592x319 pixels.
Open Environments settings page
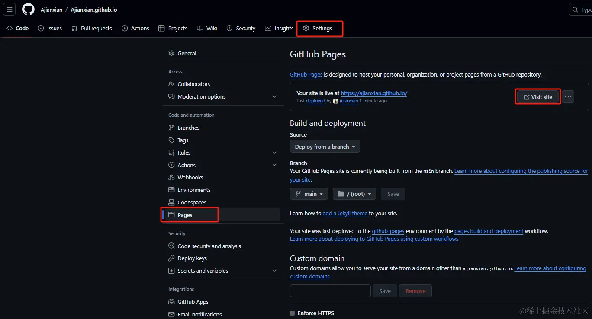[222, 190]
